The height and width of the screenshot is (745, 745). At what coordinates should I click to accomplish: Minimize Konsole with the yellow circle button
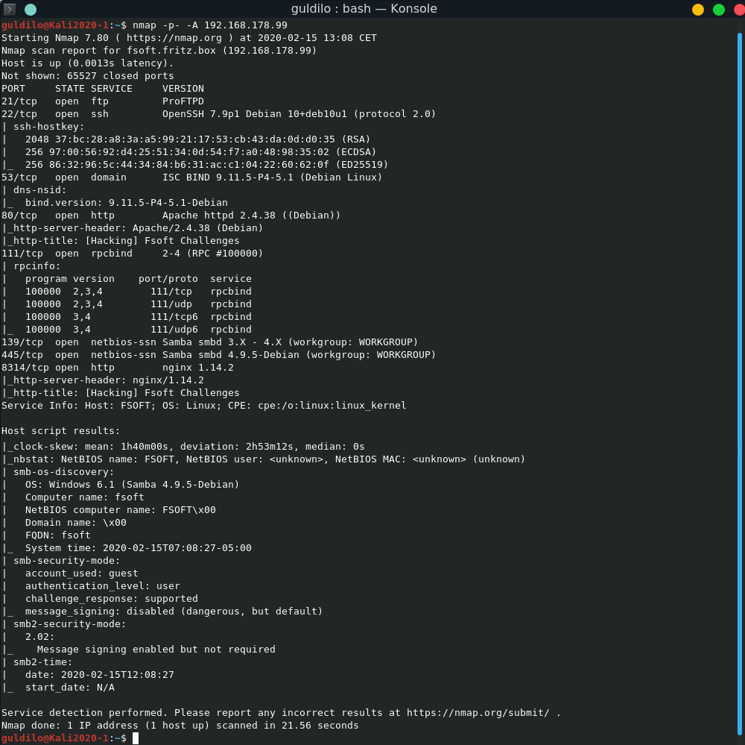pyautogui.click(x=698, y=10)
